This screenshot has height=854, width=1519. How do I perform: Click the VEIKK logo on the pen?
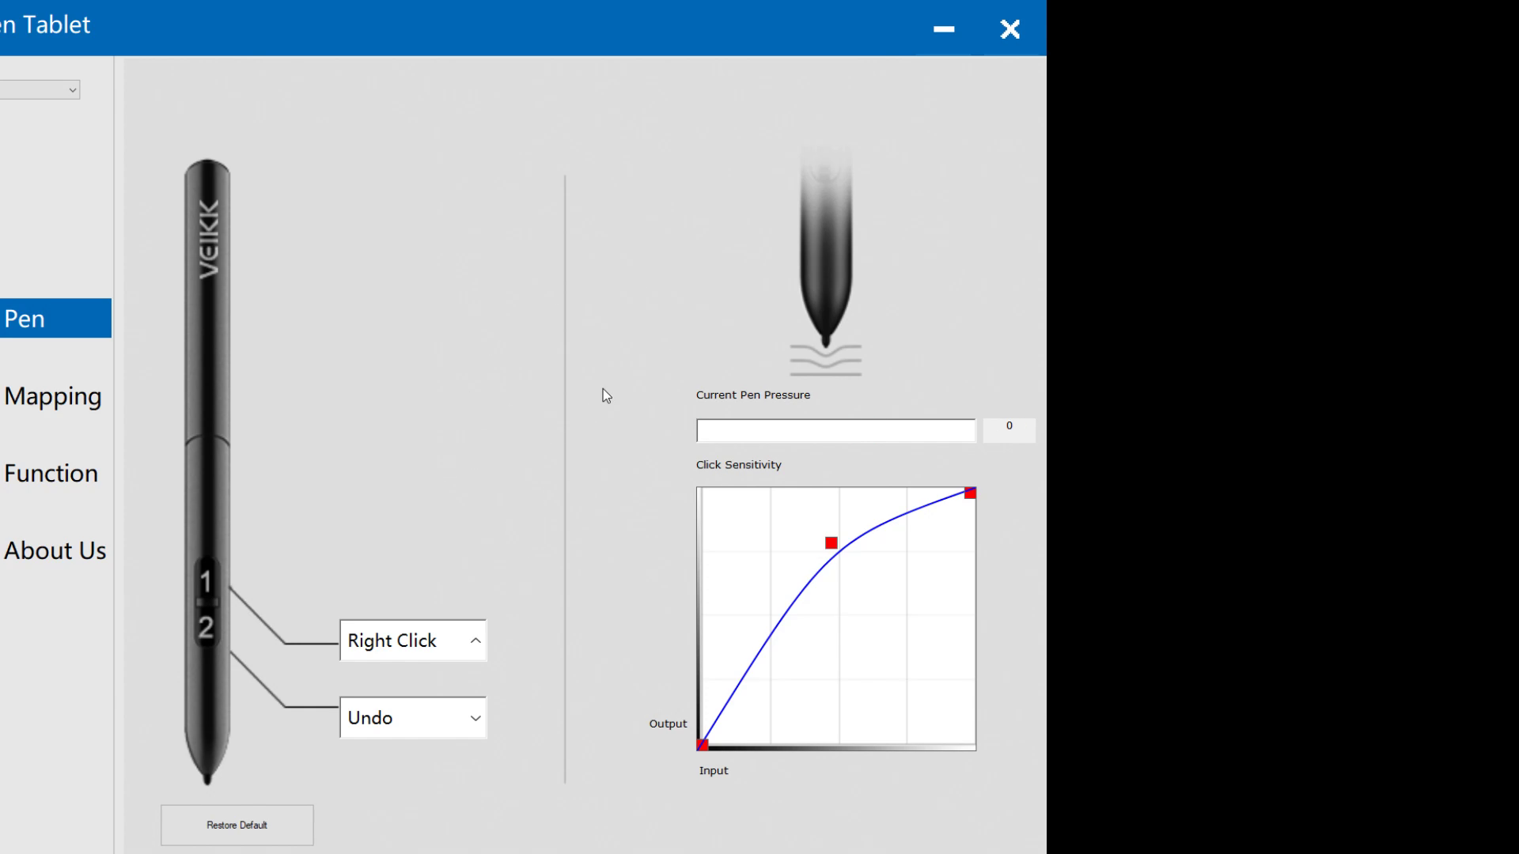click(208, 239)
